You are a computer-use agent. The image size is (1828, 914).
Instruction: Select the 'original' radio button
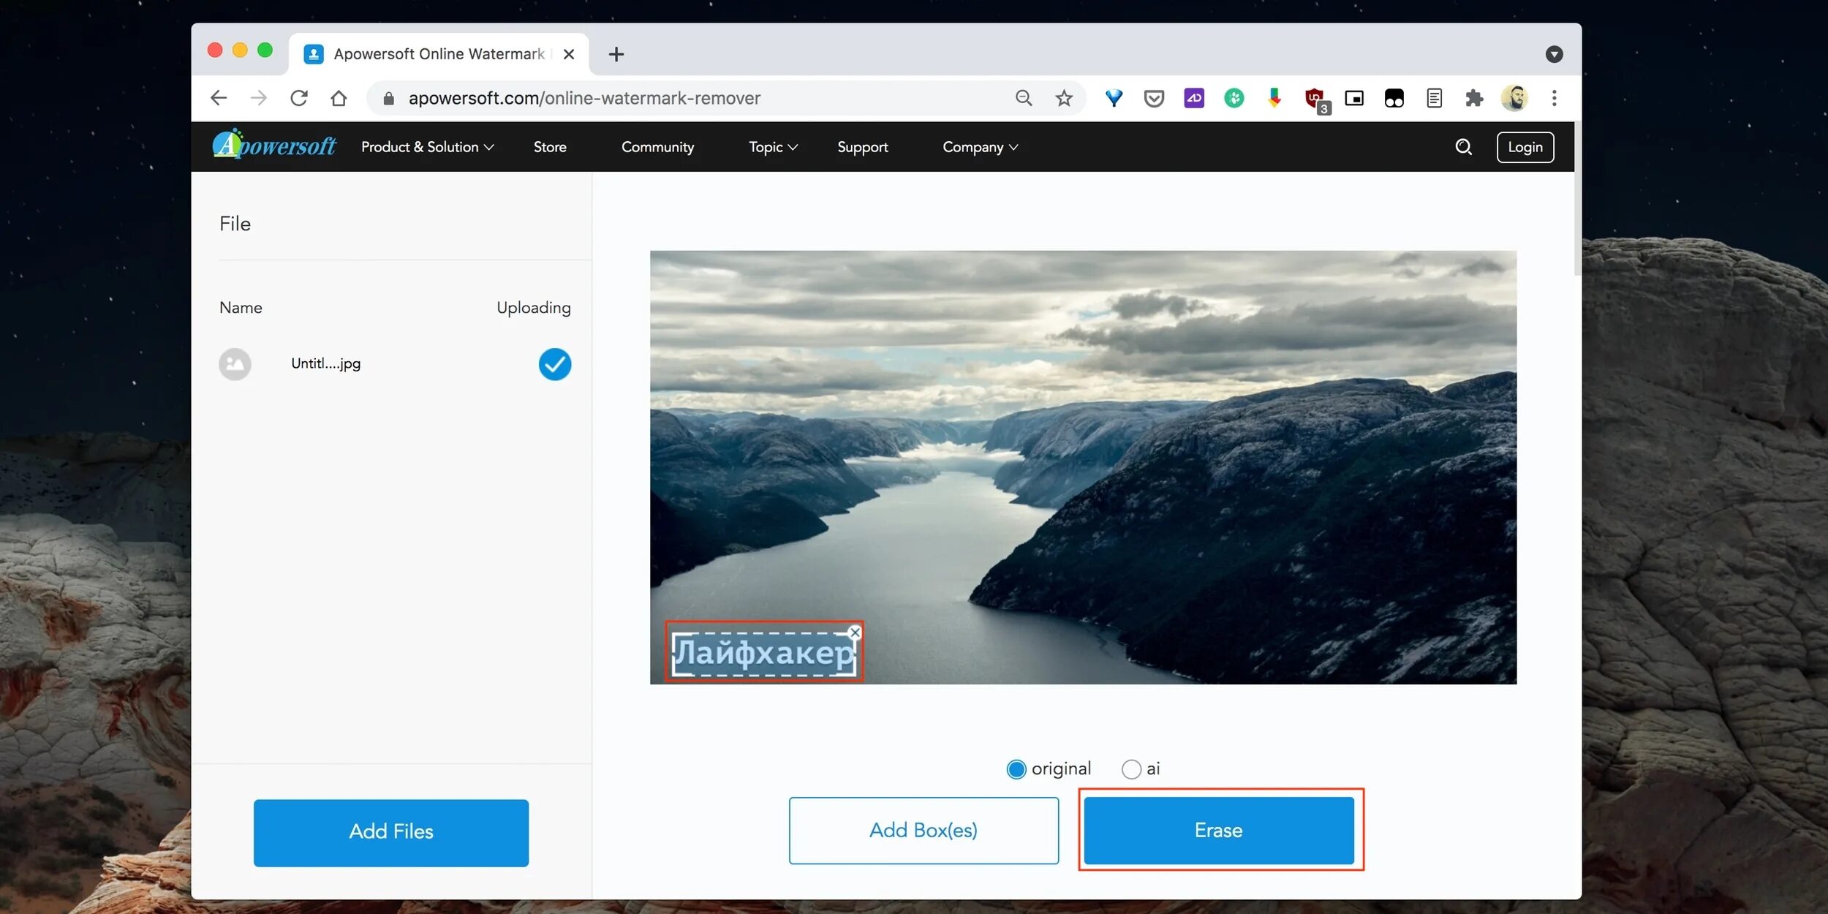(1016, 768)
